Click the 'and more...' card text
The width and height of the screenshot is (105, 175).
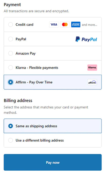coord(89,25)
